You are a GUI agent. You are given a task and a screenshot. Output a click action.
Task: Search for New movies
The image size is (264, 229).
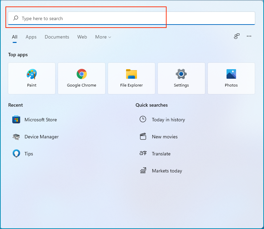(165, 137)
